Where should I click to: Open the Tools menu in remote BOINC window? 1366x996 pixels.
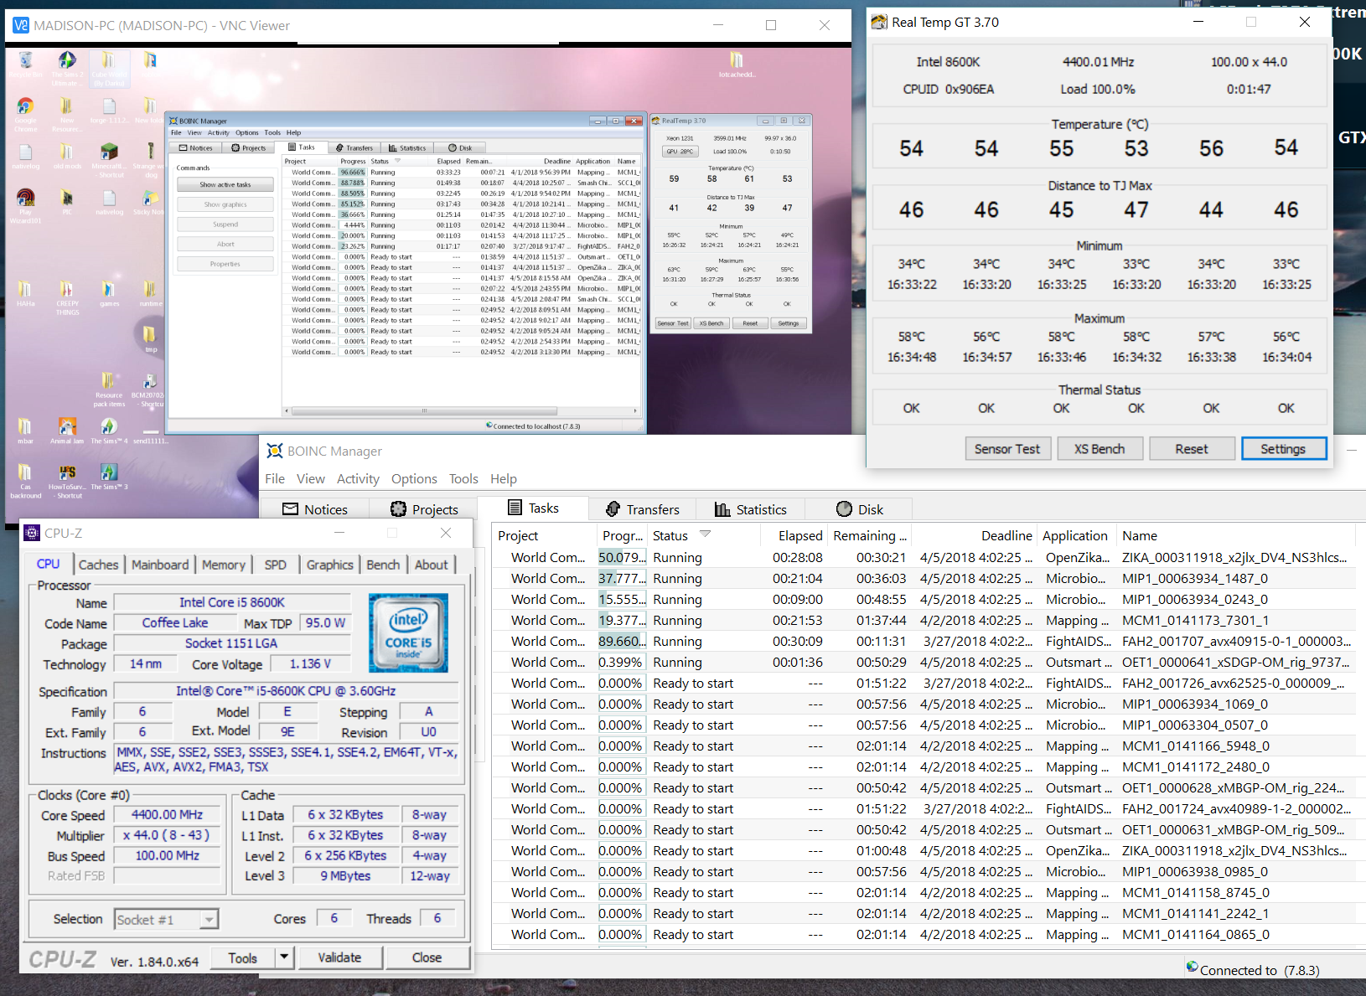pos(272,132)
